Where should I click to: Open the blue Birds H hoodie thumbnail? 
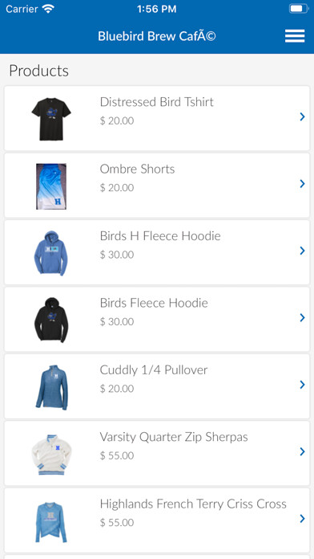(x=51, y=253)
